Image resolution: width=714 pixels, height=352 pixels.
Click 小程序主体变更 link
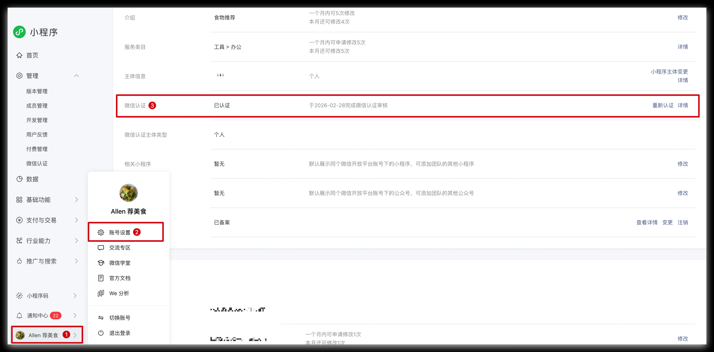669,72
